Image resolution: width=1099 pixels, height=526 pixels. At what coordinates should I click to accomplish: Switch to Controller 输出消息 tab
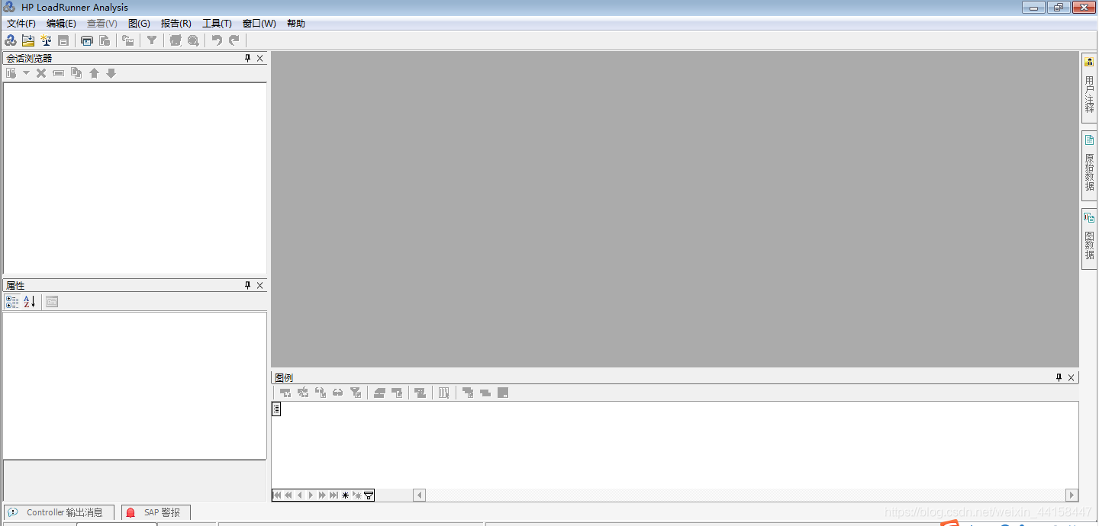click(x=59, y=512)
